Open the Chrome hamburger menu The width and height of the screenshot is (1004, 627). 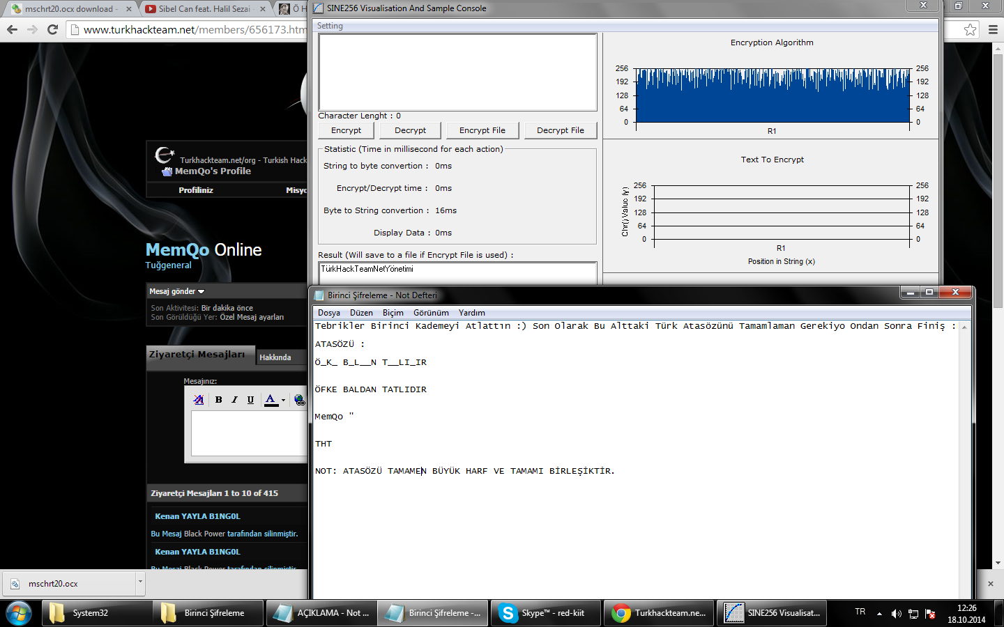click(x=993, y=29)
